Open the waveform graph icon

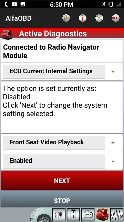[x=117, y=215]
